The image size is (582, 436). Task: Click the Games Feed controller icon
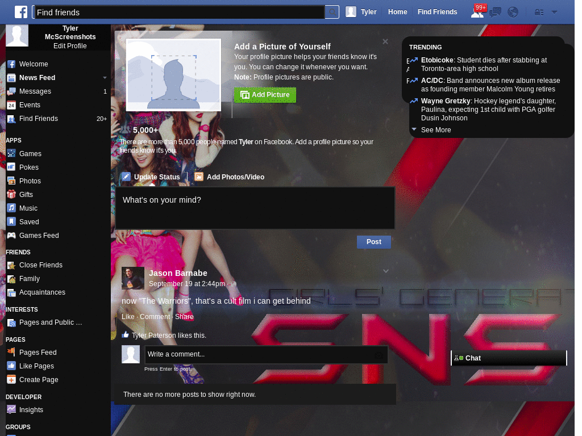[x=11, y=236]
